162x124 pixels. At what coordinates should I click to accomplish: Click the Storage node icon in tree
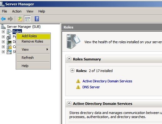coord(9,52)
